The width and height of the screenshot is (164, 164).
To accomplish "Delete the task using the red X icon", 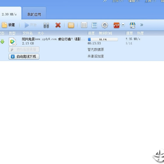I will coord(58,25).
